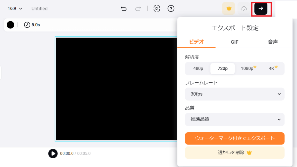This screenshot has width=297, height=167.
Task: Open the preview playback icon in toolbar
Action: 157,8
